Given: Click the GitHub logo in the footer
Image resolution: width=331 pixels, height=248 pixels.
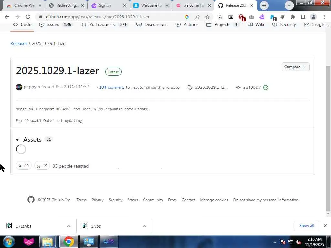Looking at the screenshot, I should [x=31, y=200].
